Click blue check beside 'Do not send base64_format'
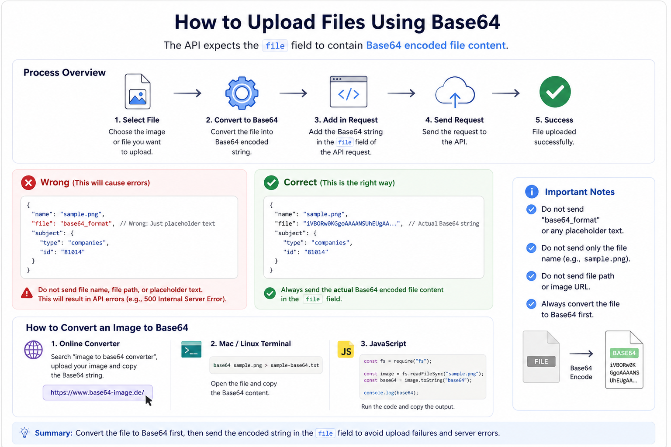The width and height of the screenshot is (671, 447). (531, 210)
